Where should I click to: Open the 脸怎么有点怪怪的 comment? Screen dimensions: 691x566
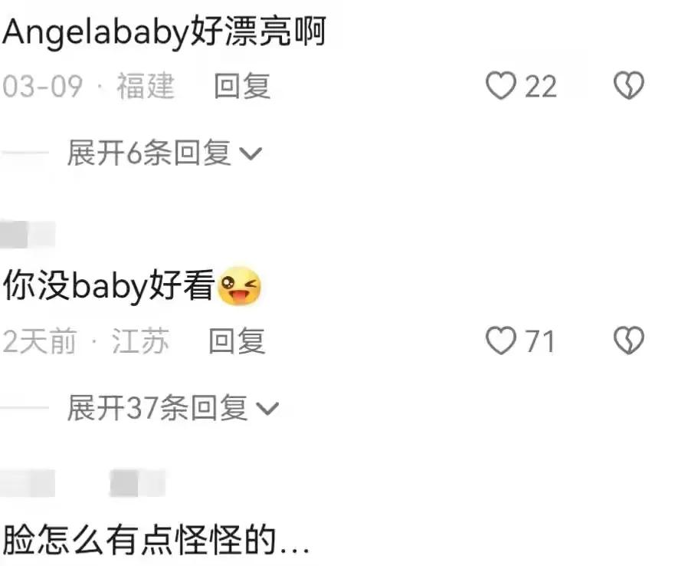click(156, 540)
